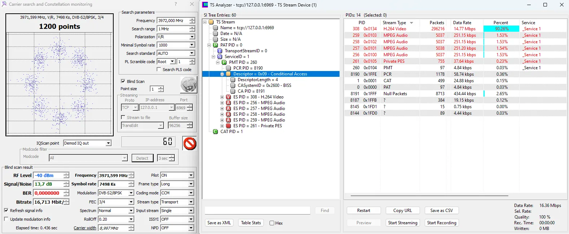Viewport: 569px width, 234px height.
Task: Click the Start Recording button
Action: tap(441, 223)
